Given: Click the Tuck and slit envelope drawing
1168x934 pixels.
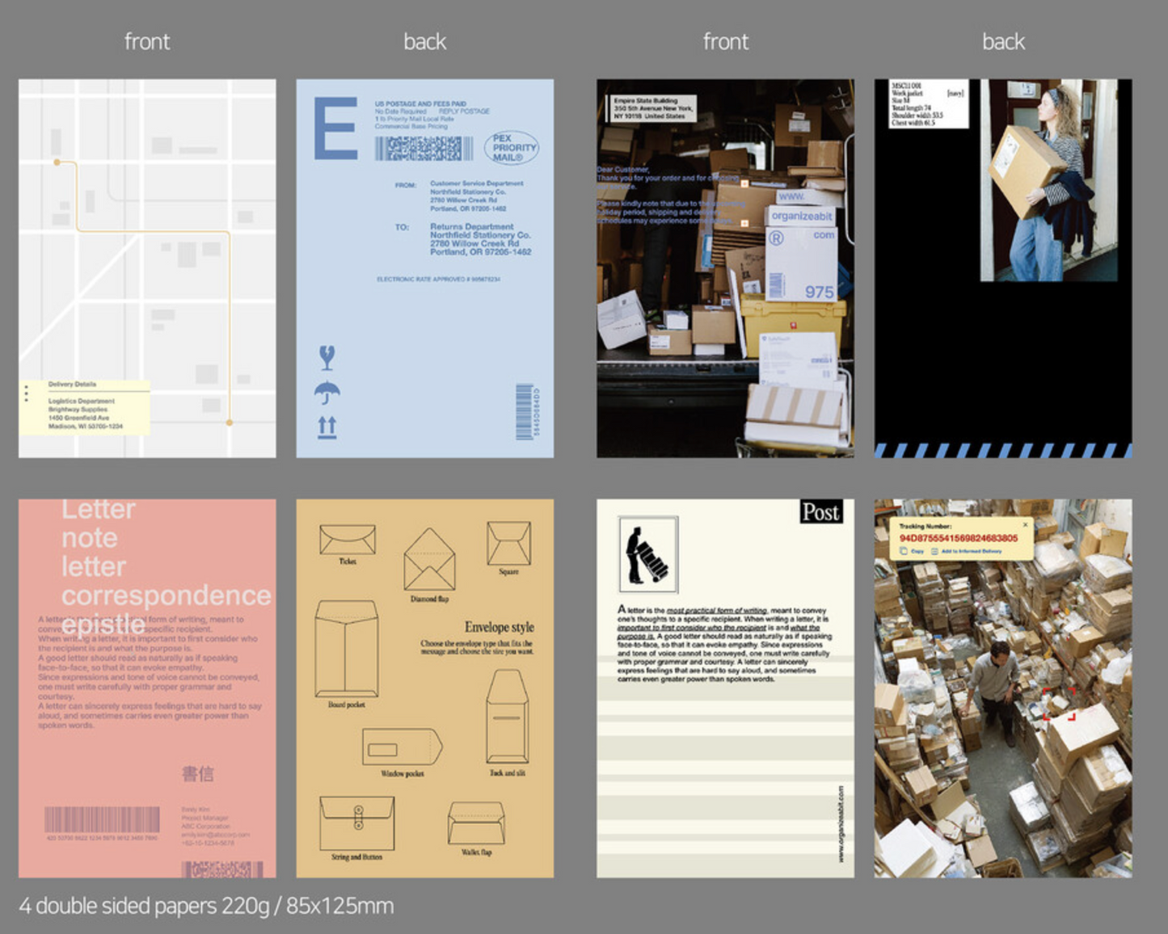Looking at the screenshot, I should pyautogui.click(x=508, y=717).
